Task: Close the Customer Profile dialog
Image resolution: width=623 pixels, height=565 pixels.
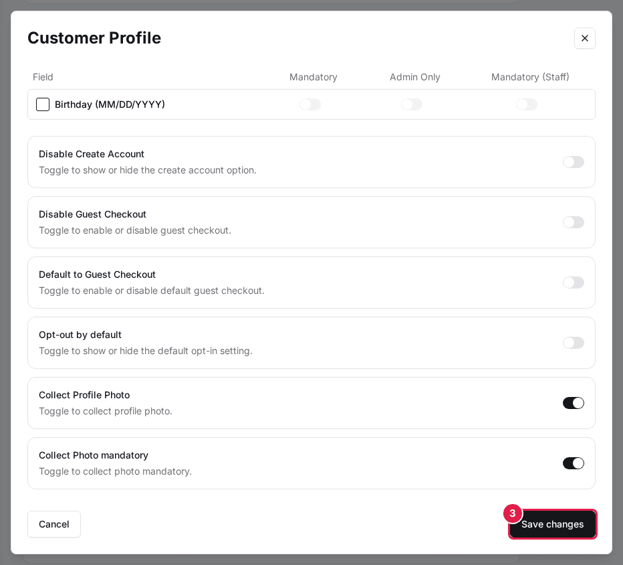Action: point(584,38)
